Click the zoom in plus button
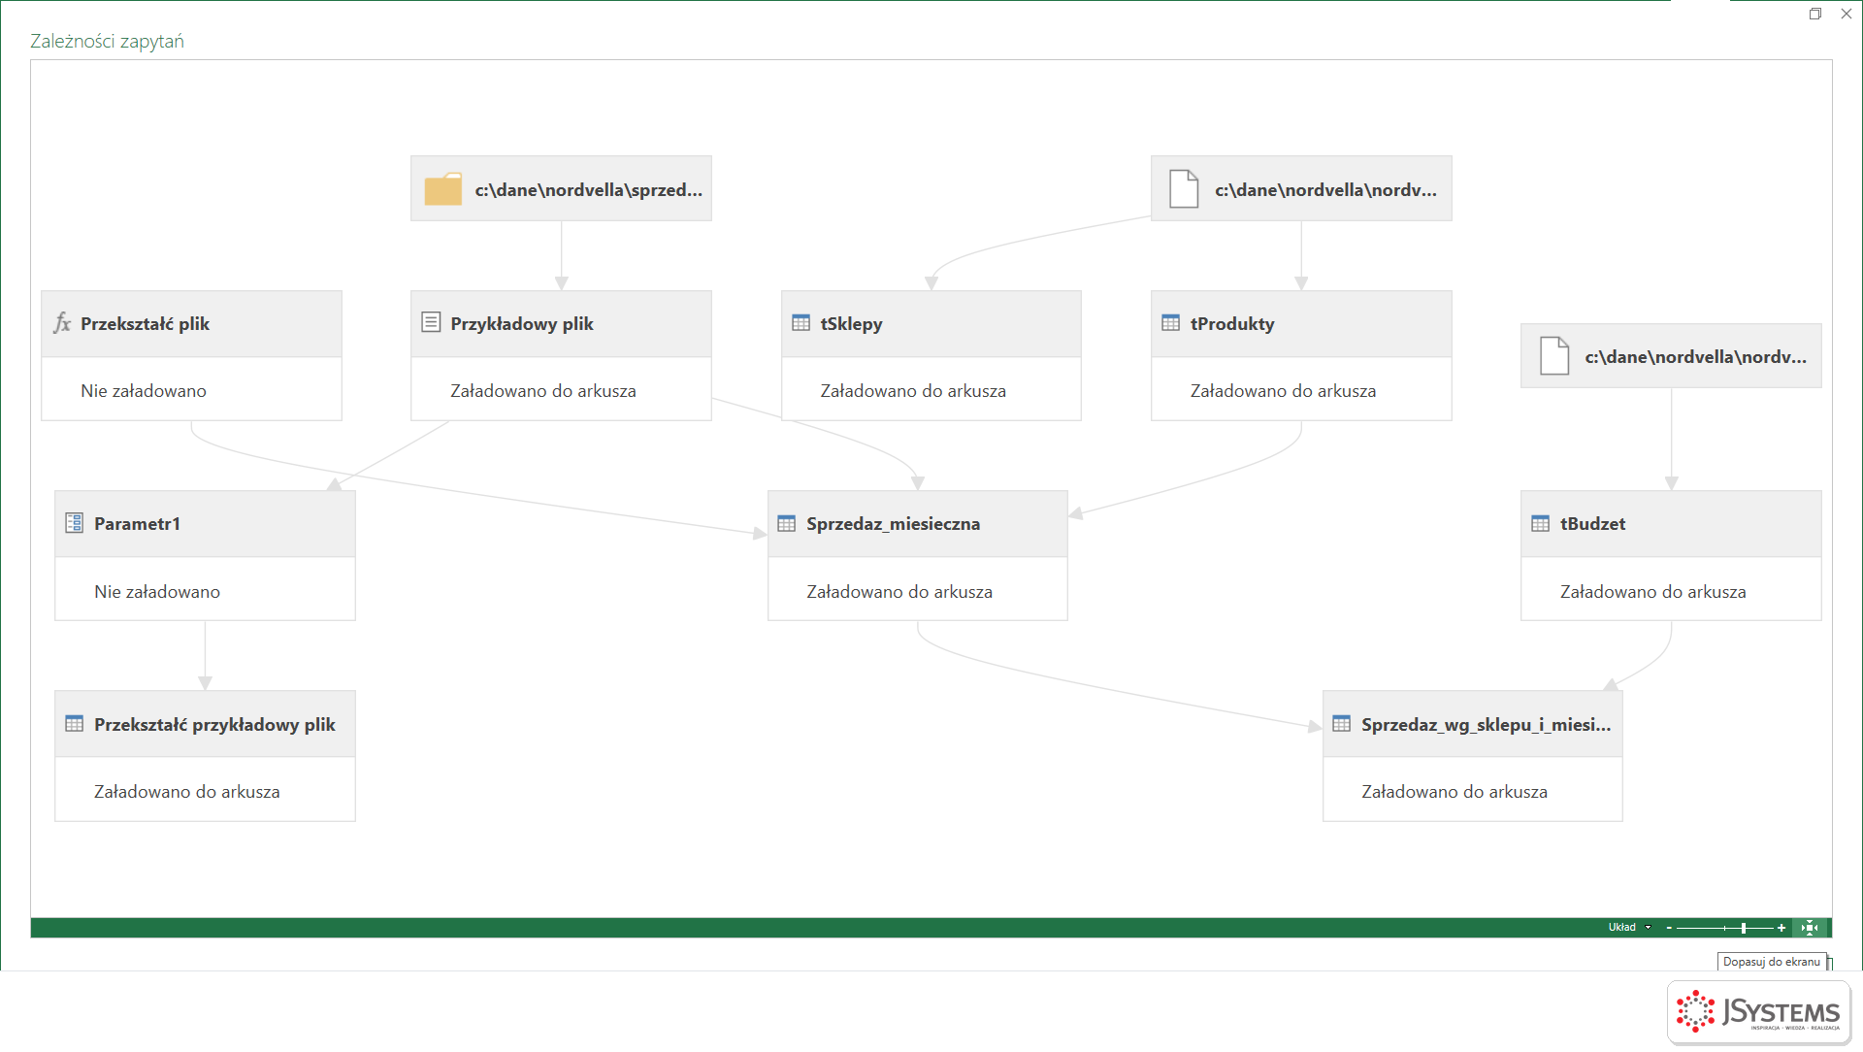Image resolution: width=1863 pixels, height=1052 pixels. (x=1781, y=928)
